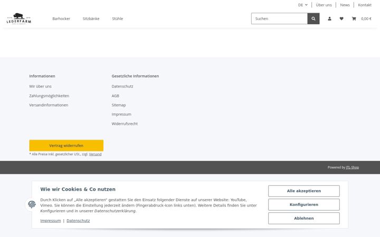Follow the Versand link in price note
The image size is (380, 237).
click(x=95, y=154)
